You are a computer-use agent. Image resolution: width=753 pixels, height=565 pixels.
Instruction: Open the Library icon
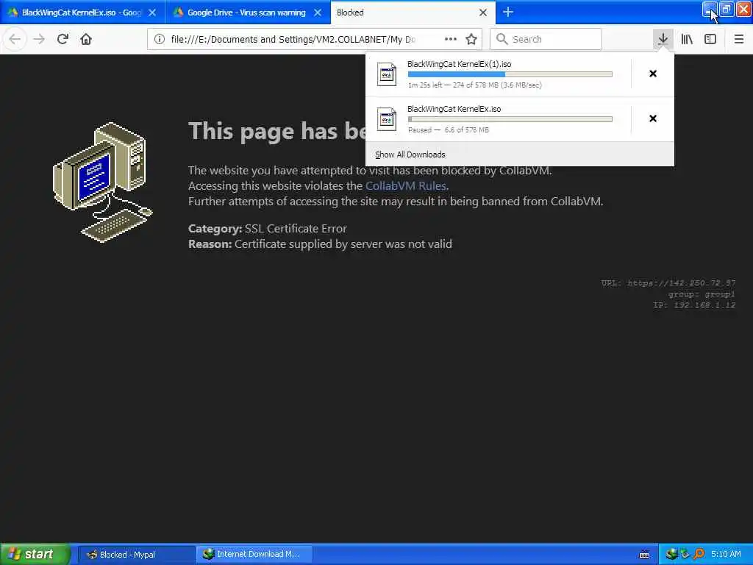(687, 39)
